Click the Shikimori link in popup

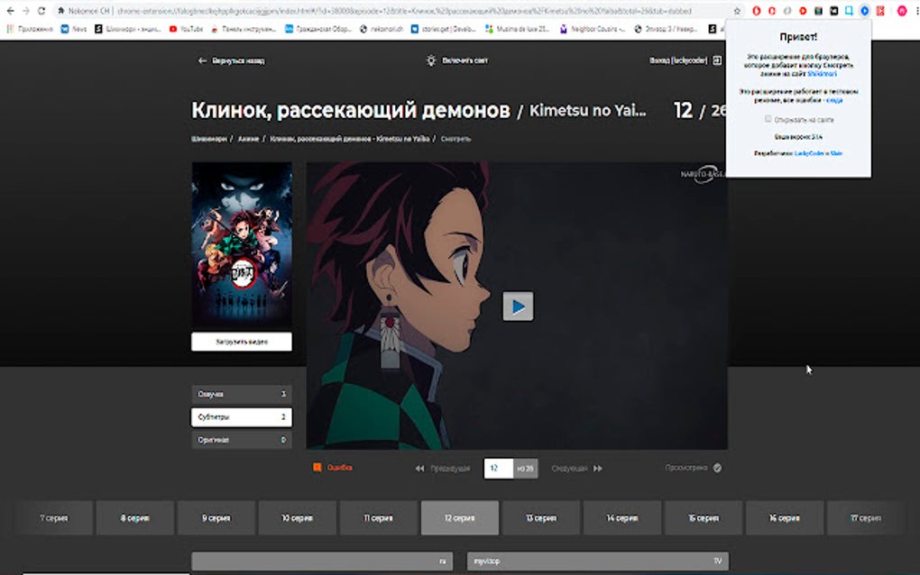[x=822, y=74]
